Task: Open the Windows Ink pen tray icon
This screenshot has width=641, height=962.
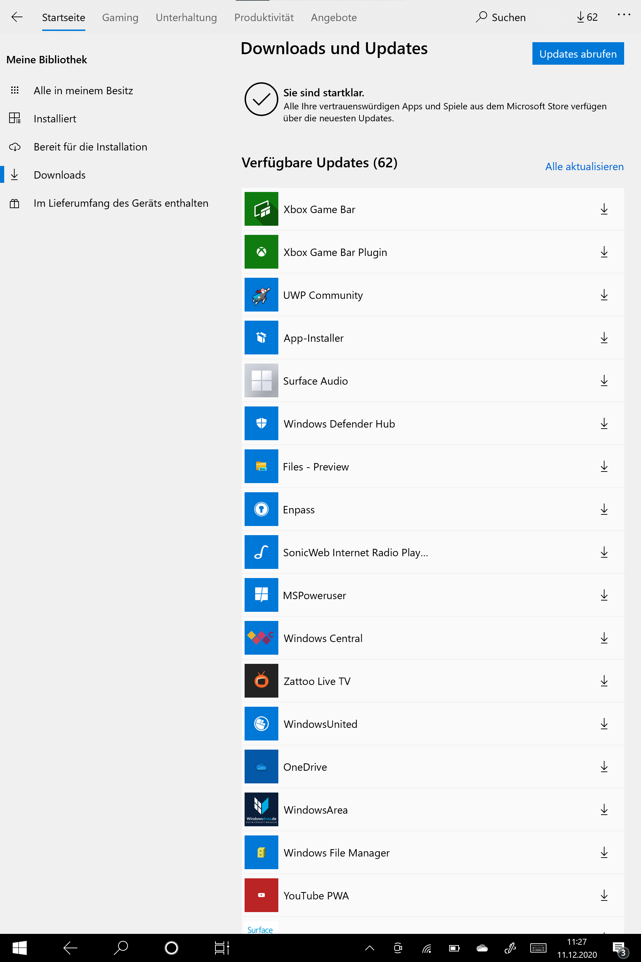Action: tap(510, 948)
